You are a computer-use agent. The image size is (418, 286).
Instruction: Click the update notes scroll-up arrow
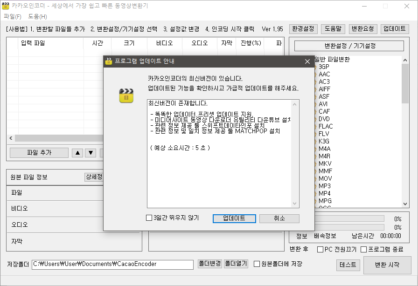[294, 104]
